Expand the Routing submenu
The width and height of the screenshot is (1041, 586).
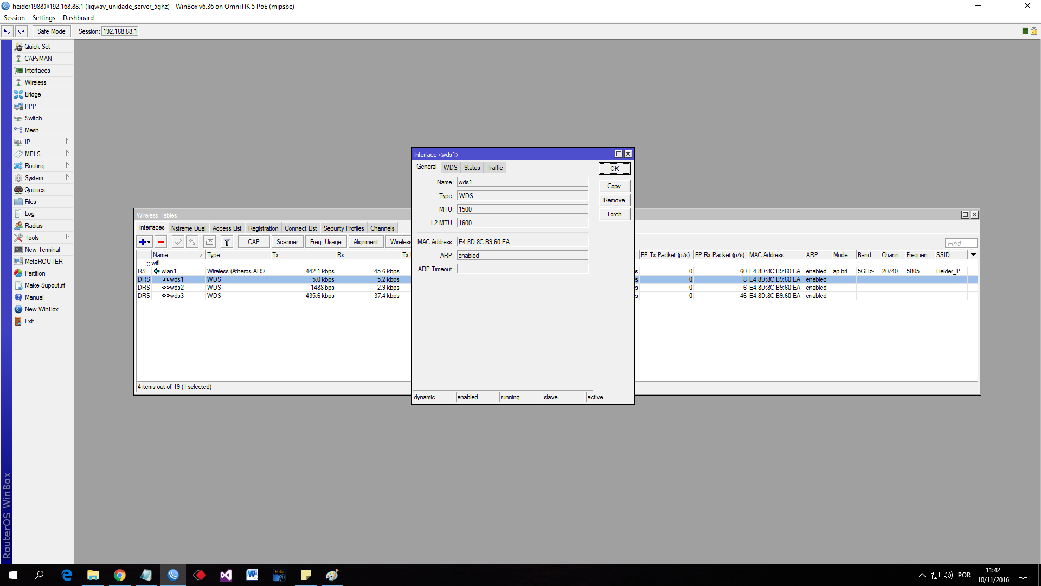pos(35,166)
